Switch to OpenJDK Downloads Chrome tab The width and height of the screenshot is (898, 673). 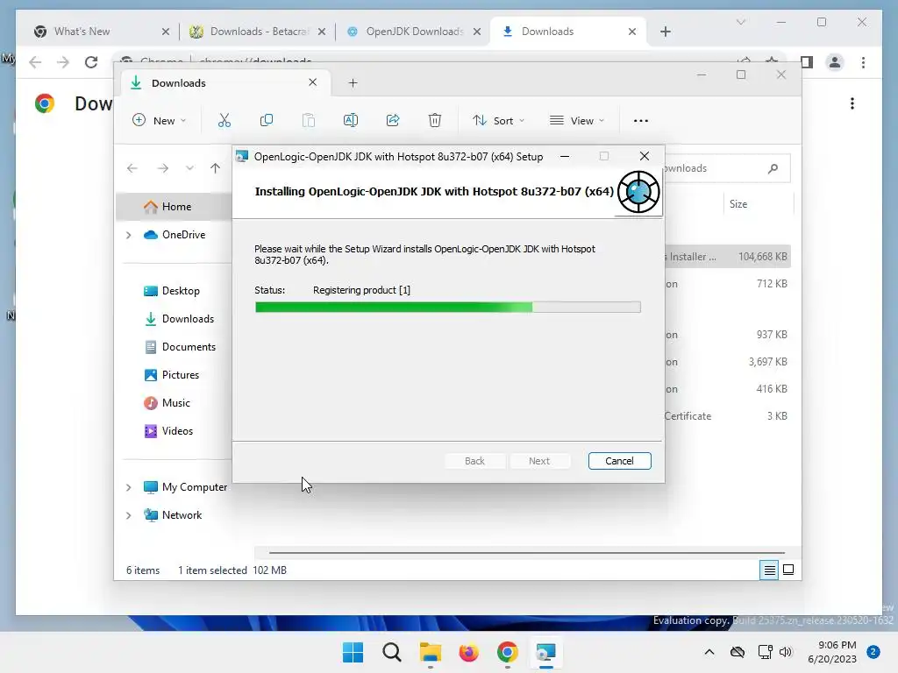click(x=413, y=32)
